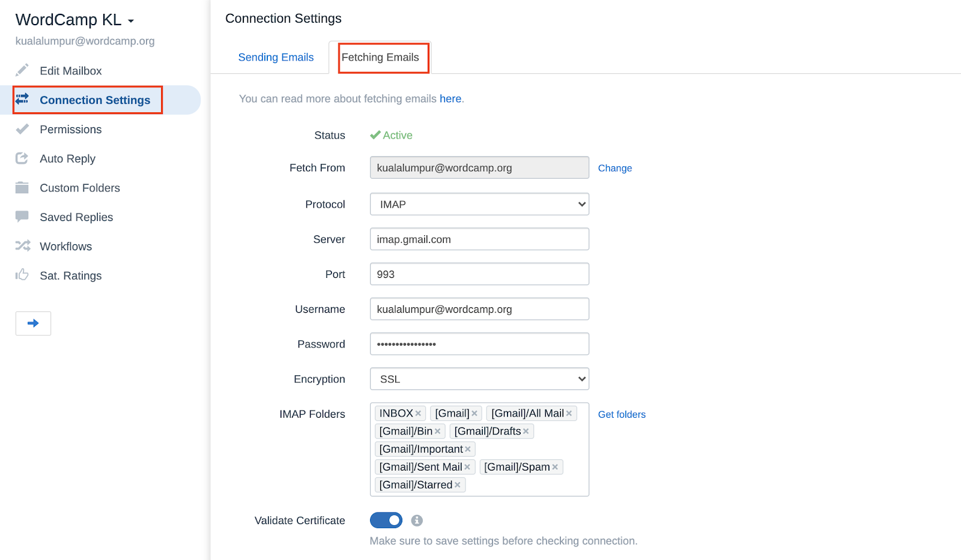Click the Permissions checkmark icon
Screen dimensions: 961x560
coord(22,129)
